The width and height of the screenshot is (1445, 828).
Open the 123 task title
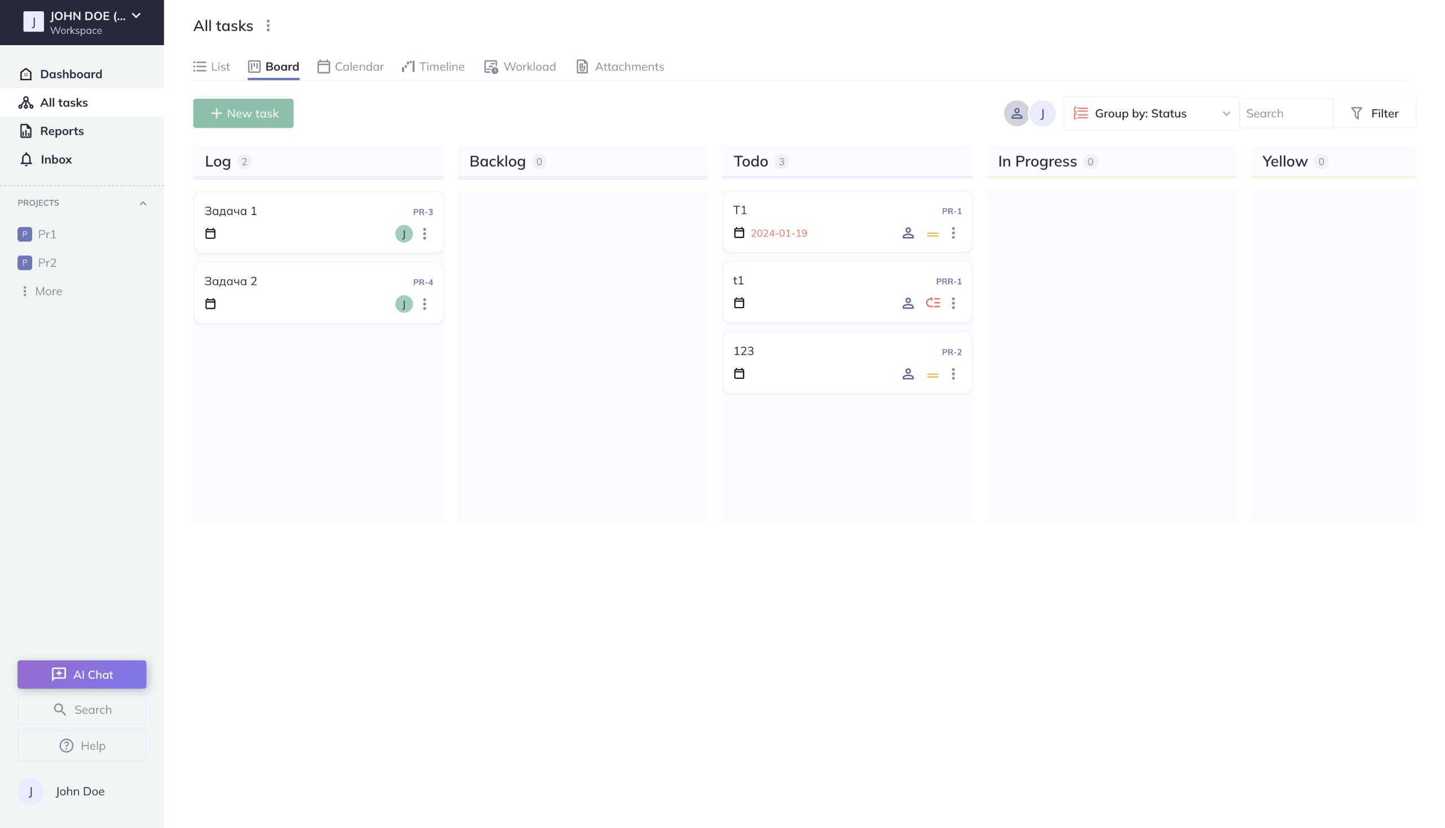click(x=743, y=351)
